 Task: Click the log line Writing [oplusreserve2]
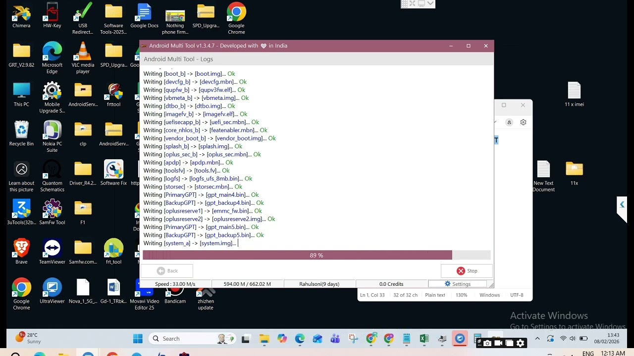pos(209,219)
